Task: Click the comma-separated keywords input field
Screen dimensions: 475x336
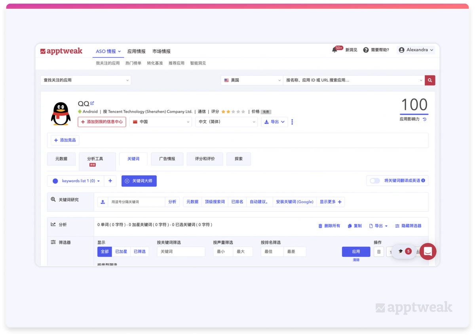Action: pyautogui.click(x=137, y=202)
